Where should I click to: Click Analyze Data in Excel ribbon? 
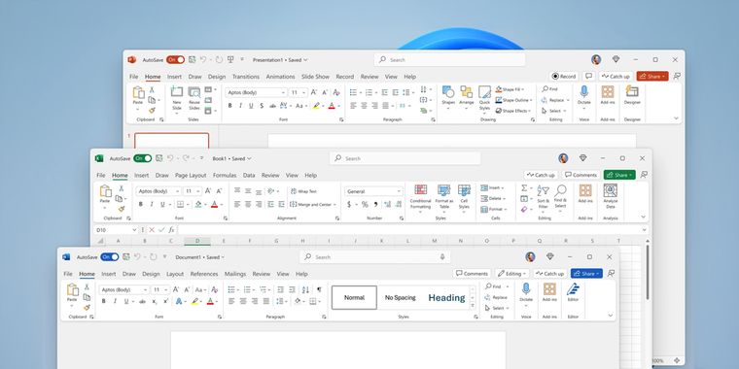click(x=611, y=196)
